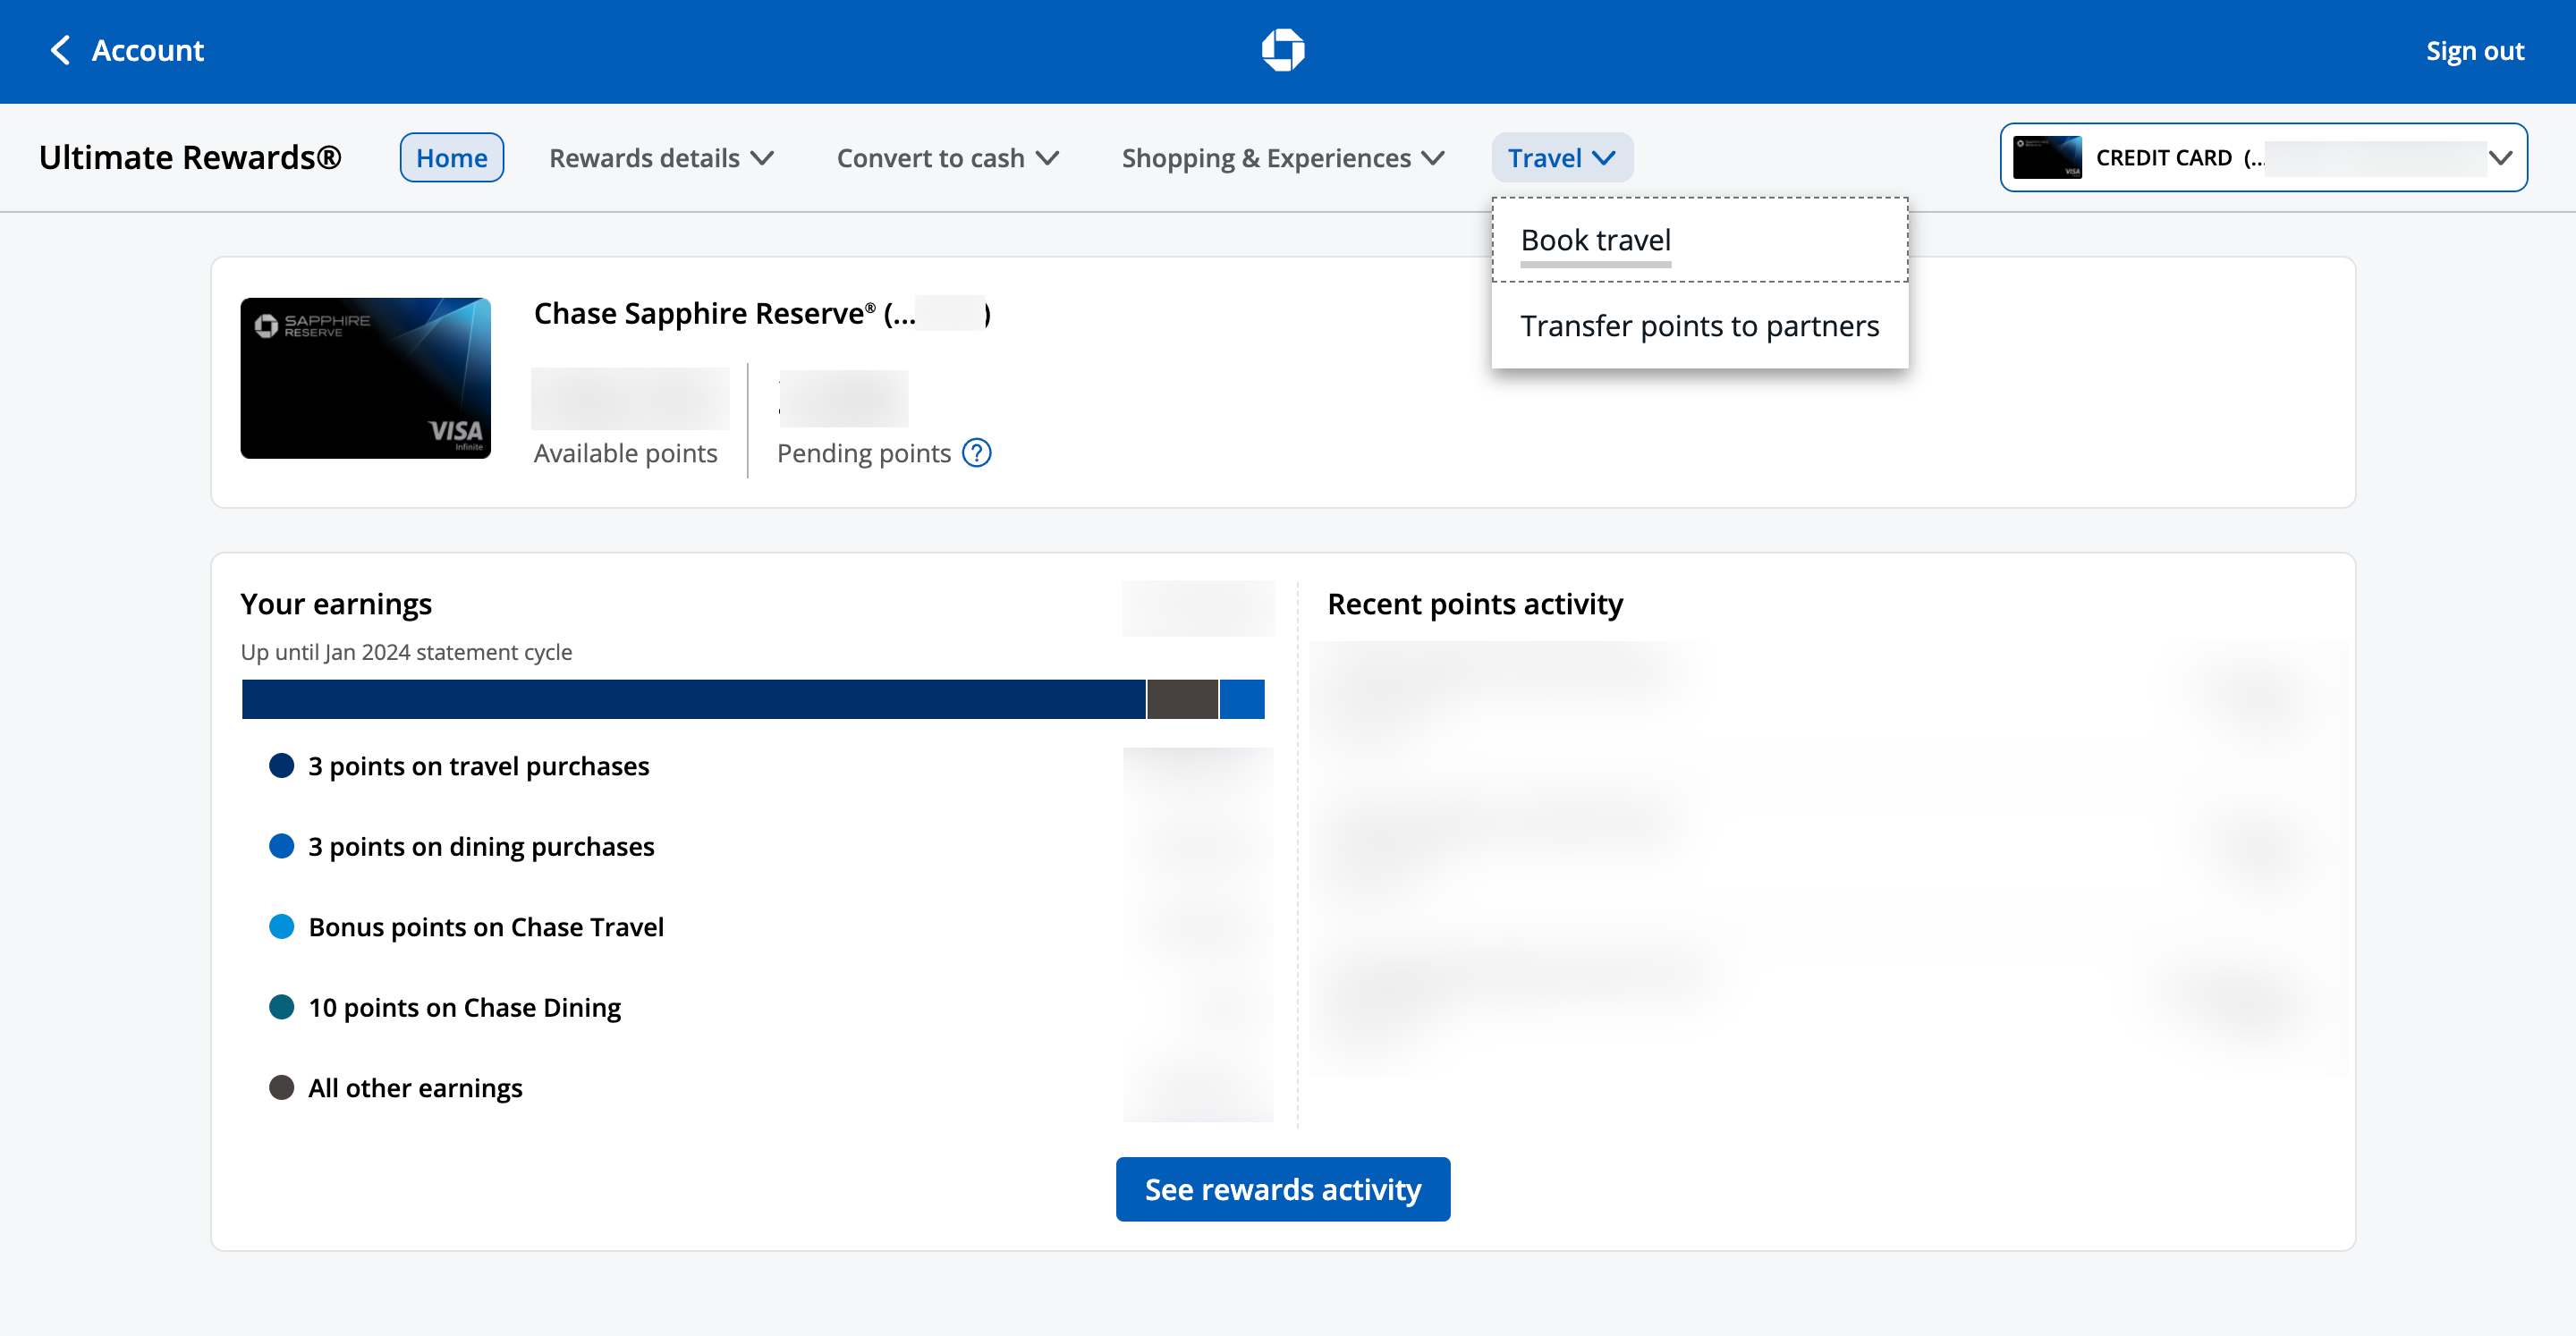Select Book travel from Travel menu
Viewport: 2576px width, 1336px height.
pyautogui.click(x=1597, y=239)
